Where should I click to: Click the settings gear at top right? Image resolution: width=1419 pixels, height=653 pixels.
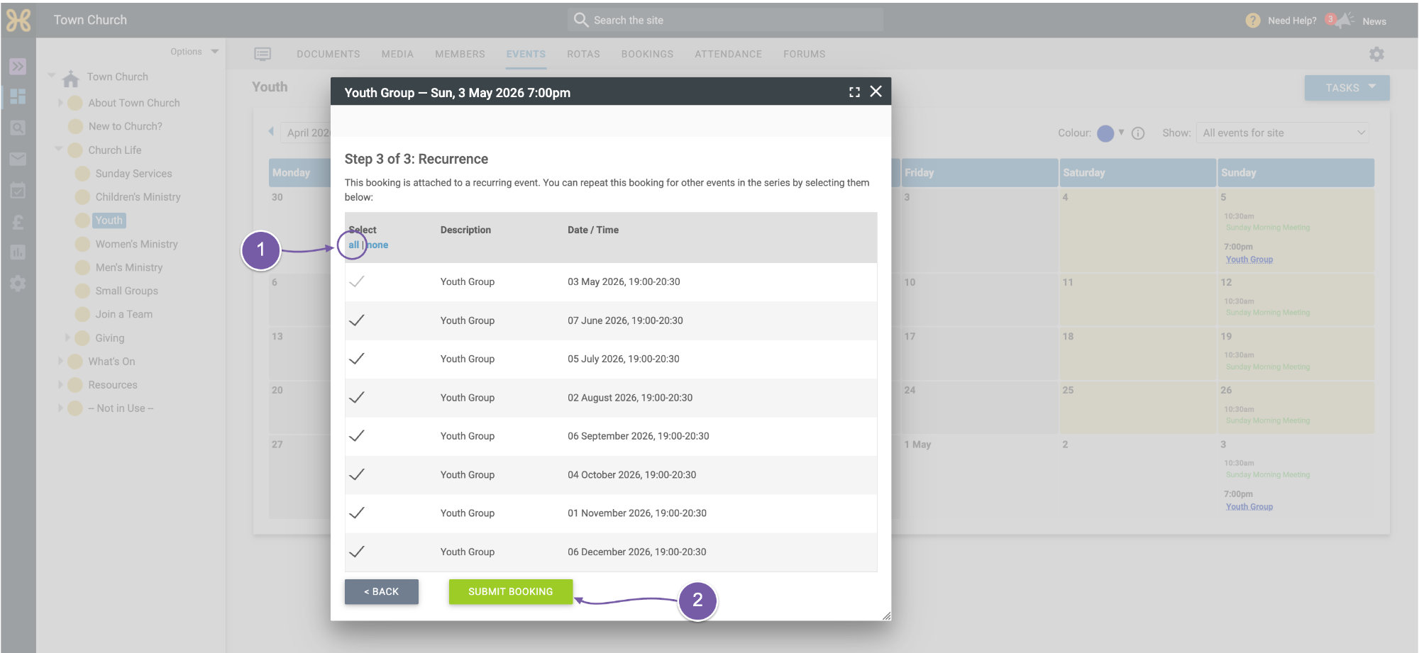point(1376,54)
